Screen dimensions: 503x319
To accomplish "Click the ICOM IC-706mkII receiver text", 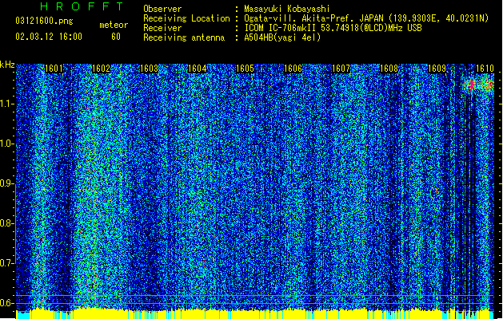I will coord(333,28).
